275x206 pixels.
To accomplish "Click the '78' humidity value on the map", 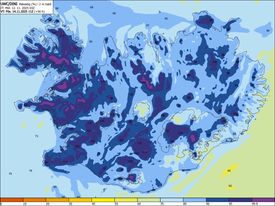I will 31,171.
